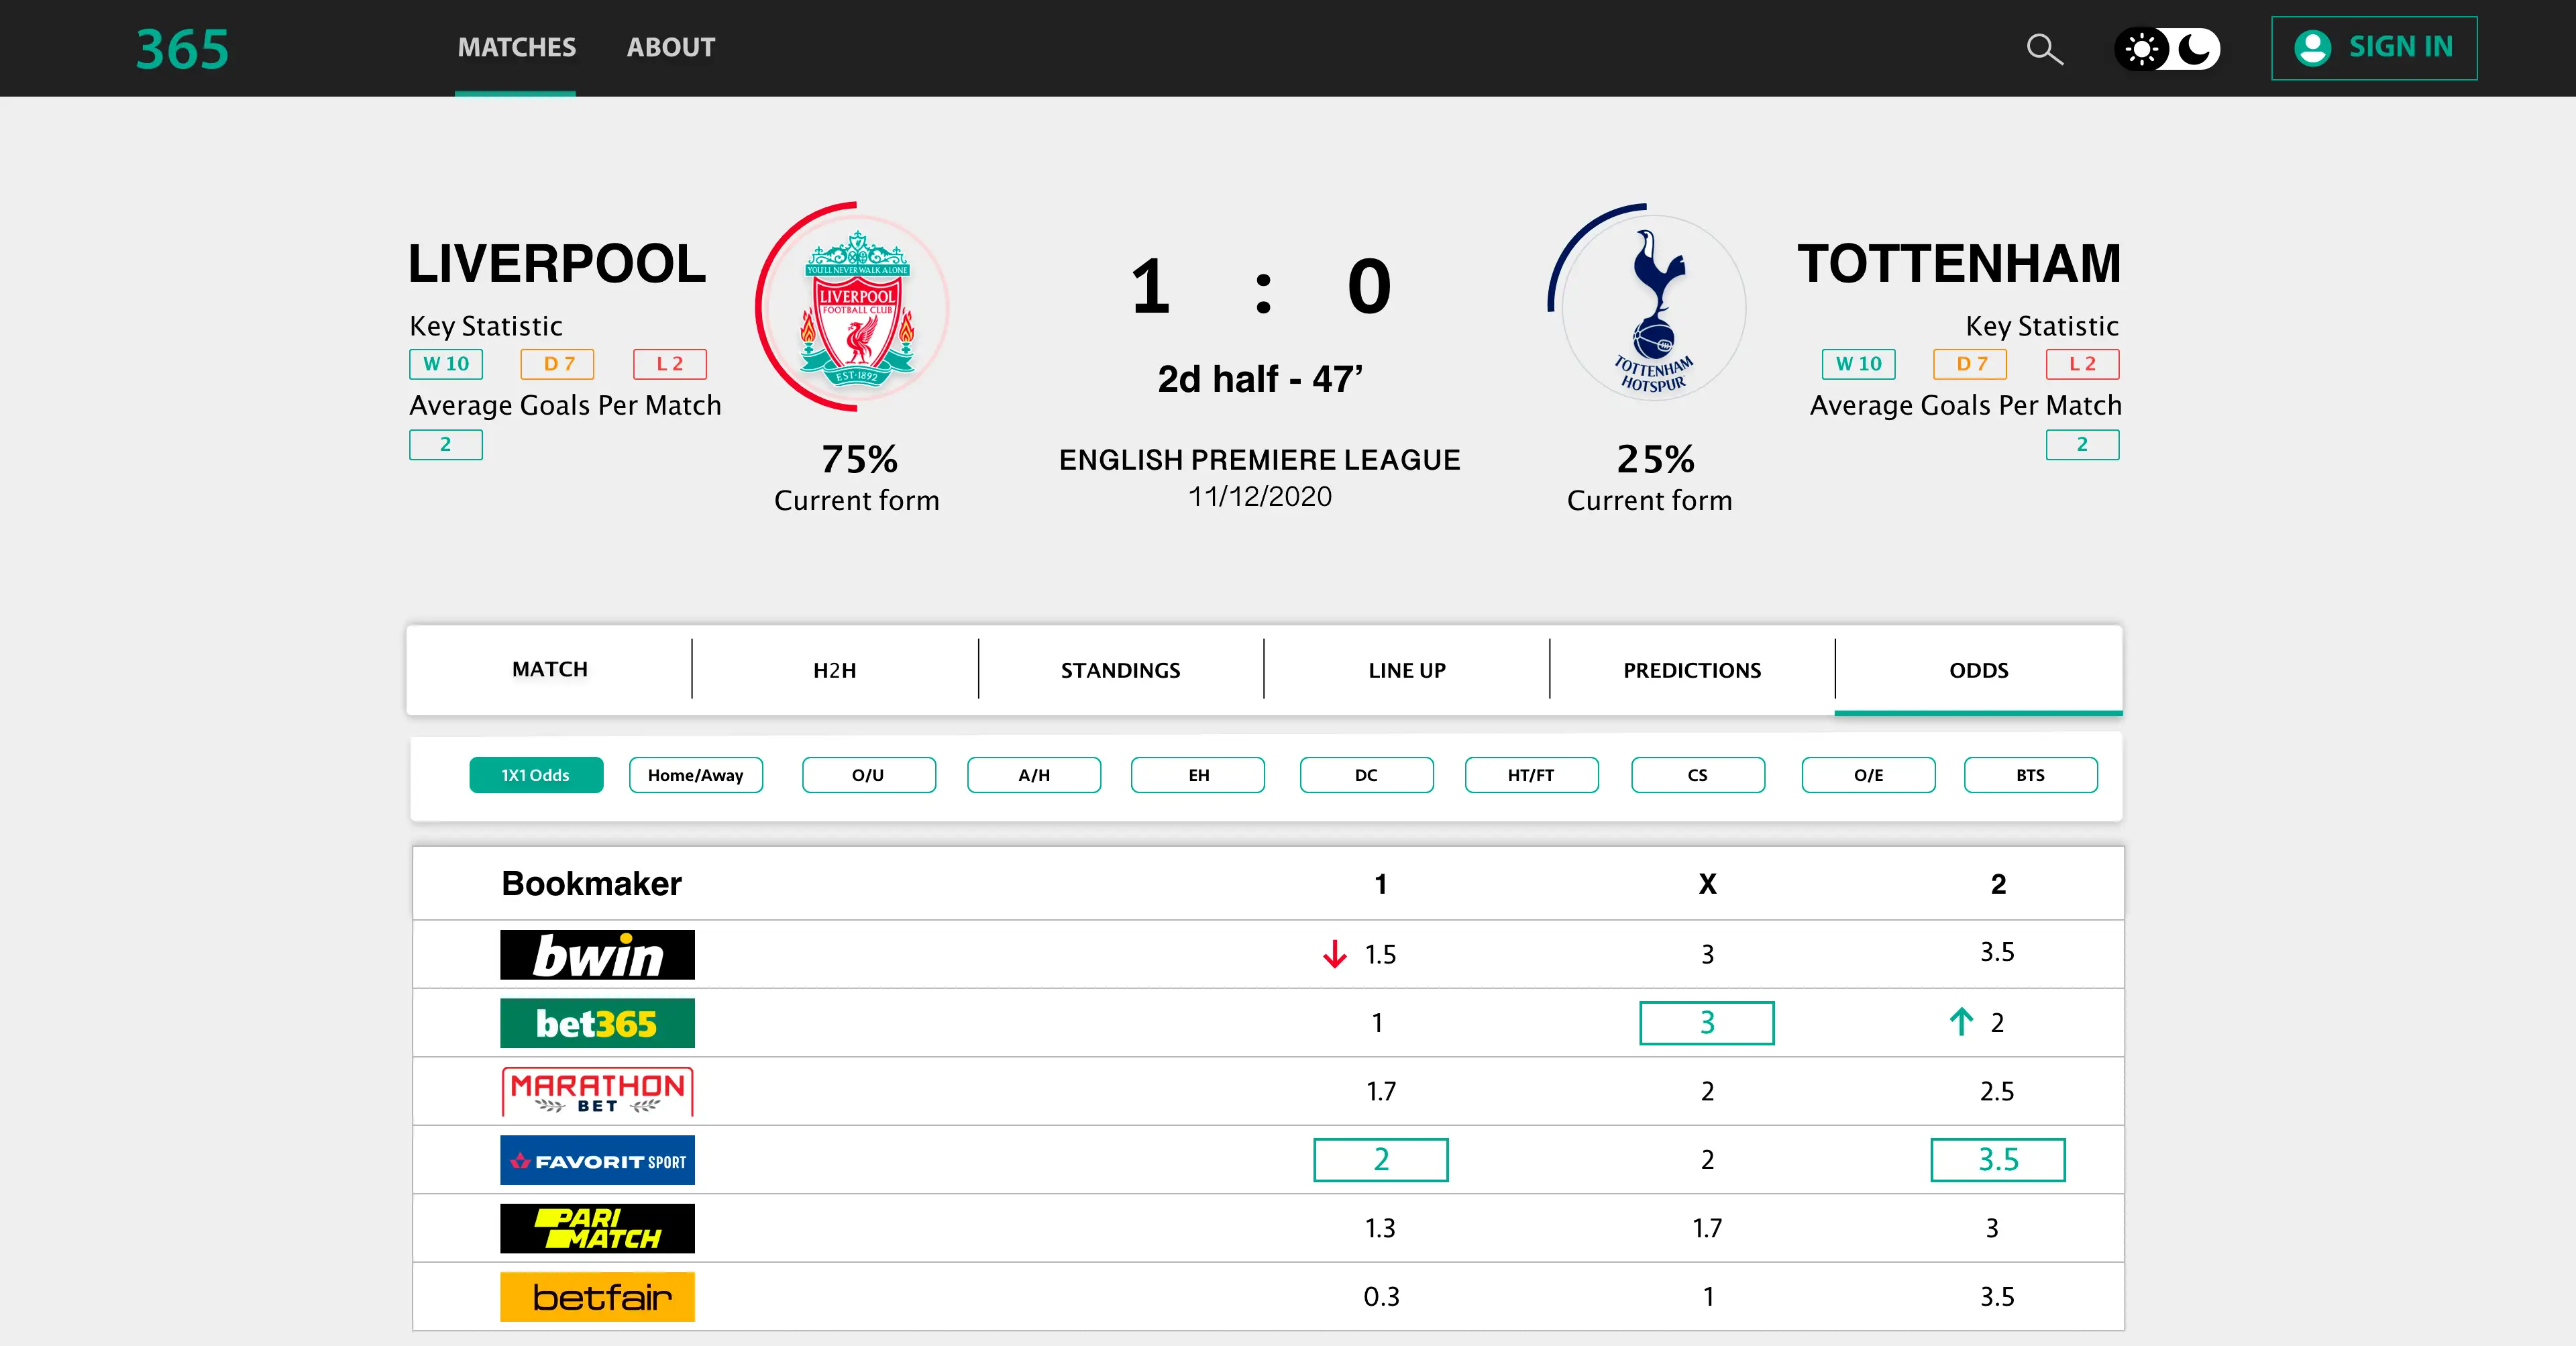The image size is (2576, 1346).
Task: Open the bet365 bookmaker logo
Action: (597, 1023)
